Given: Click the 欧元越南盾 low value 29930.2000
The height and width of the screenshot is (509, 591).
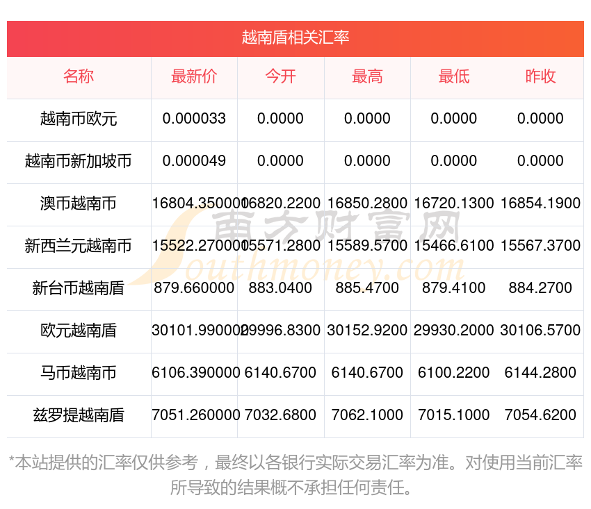Looking at the screenshot, I should (x=454, y=330).
